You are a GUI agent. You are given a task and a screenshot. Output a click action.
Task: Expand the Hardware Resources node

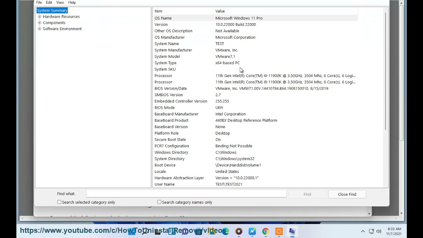tap(39, 17)
